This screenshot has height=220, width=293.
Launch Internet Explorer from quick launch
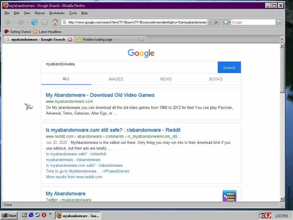(x=31, y=215)
